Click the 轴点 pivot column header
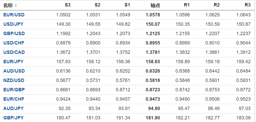This screenshot has height=122, width=256. [x=155, y=5]
